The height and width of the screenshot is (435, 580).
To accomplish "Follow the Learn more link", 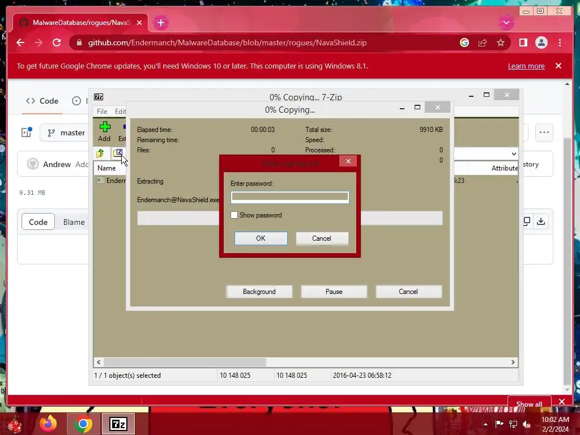I will tap(526, 66).
